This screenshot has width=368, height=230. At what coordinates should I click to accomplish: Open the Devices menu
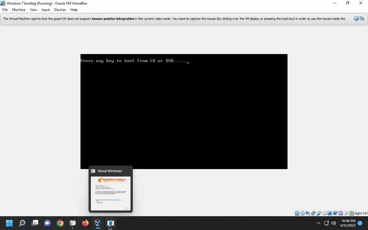tap(60, 10)
